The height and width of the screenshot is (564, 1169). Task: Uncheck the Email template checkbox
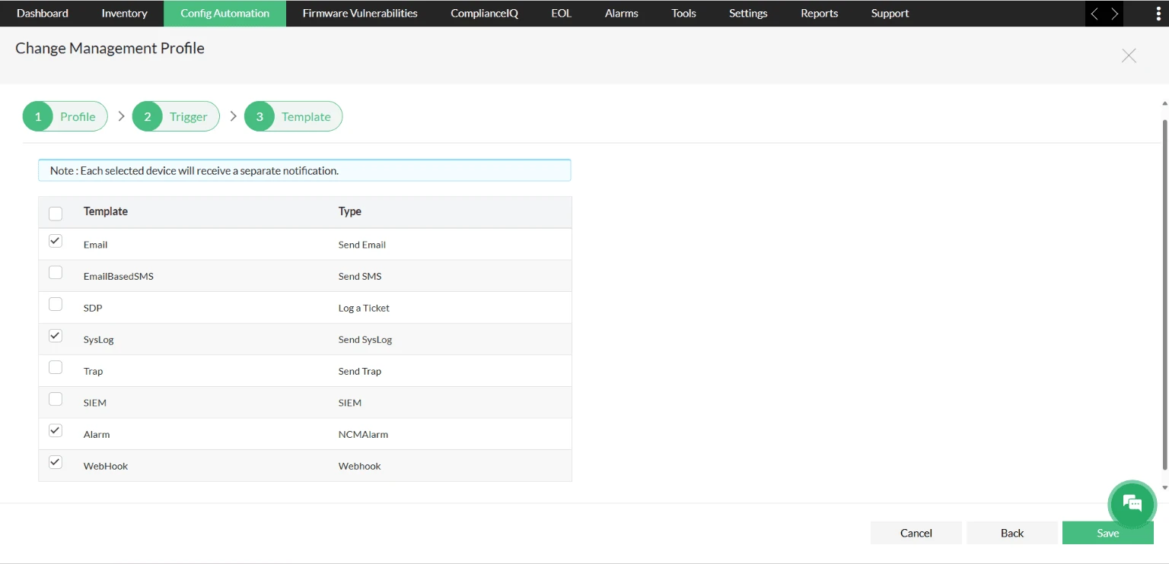(x=56, y=241)
